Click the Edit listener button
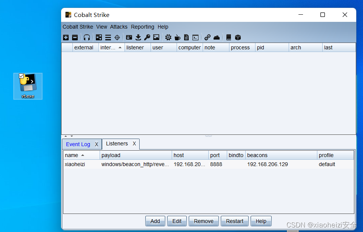The width and height of the screenshot is (363, 232). (177, 221)
